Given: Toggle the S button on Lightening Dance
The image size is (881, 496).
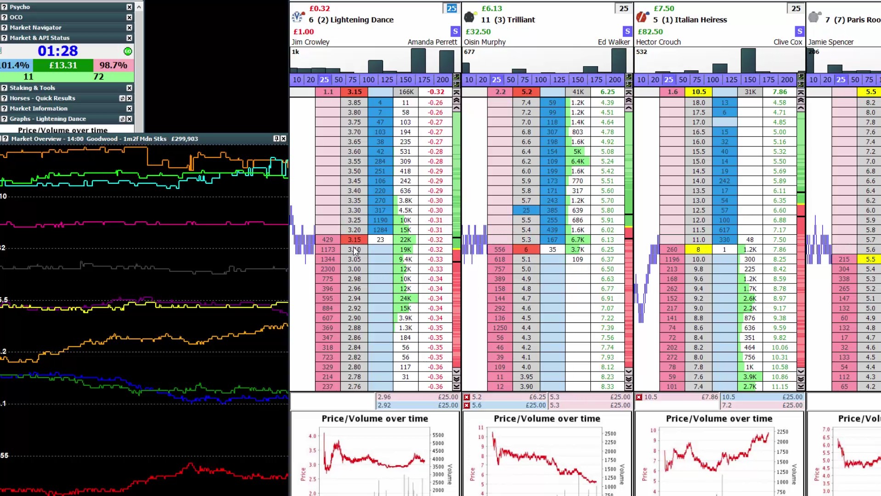Looking at the screenshot, I should click(x=455, y=31).
